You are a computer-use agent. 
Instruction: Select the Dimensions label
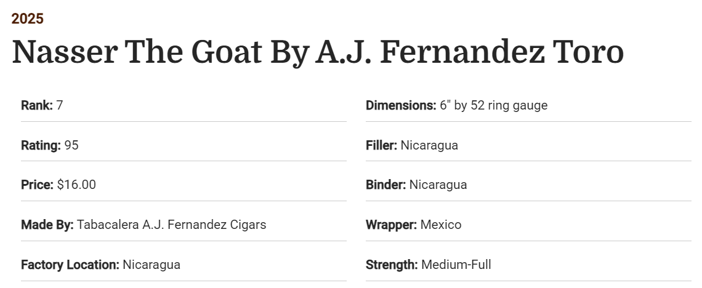coord(401,105)
